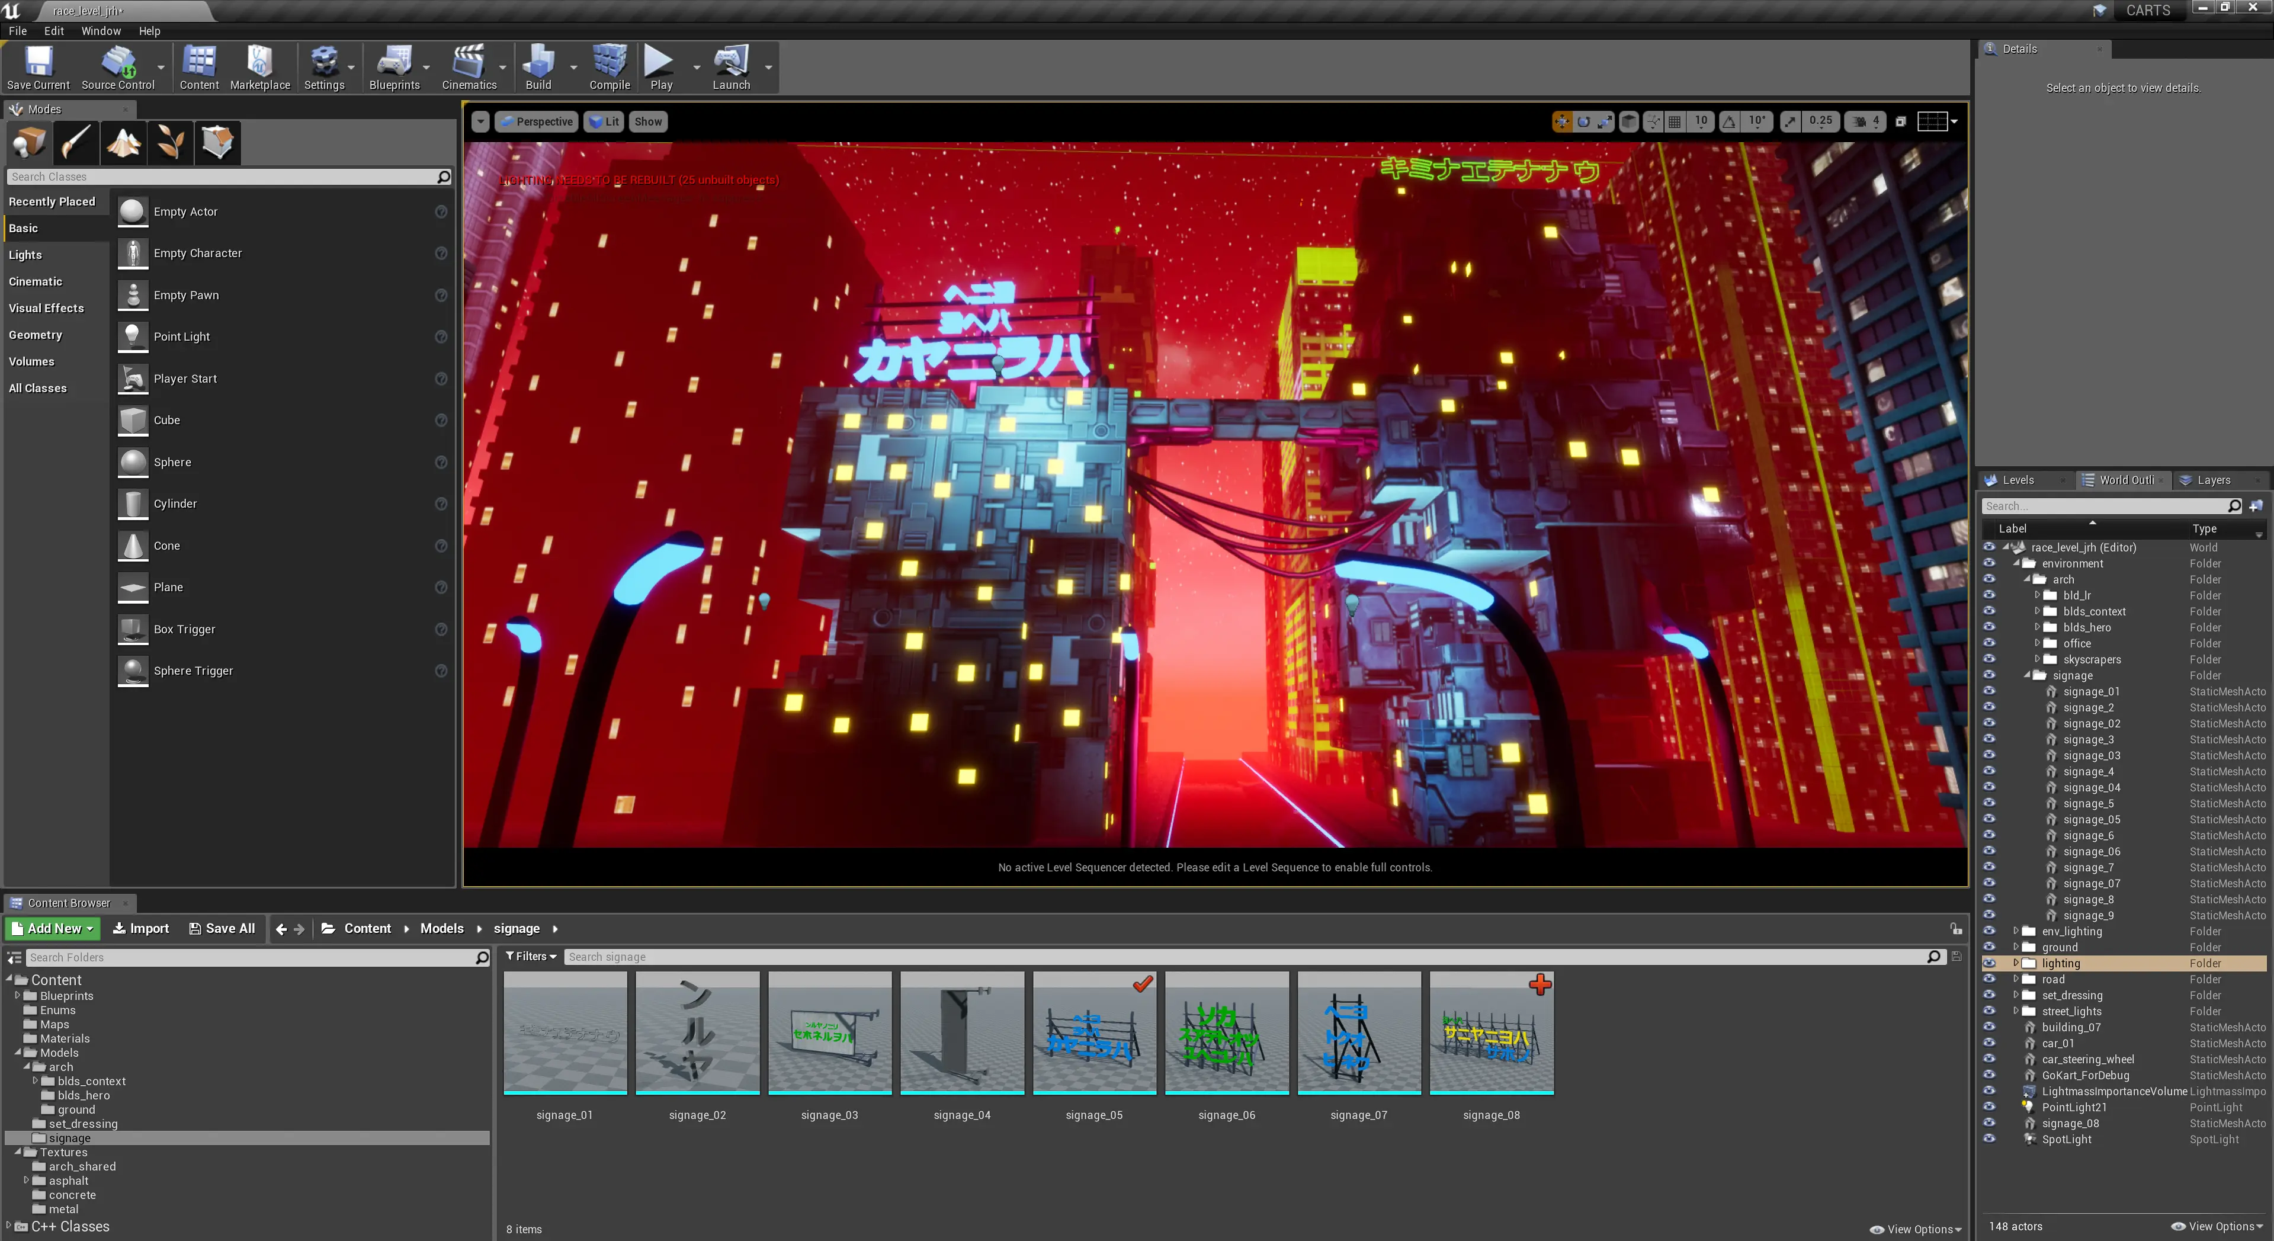Select the Paint mode brush icon
The width and height of the screenshot is (2274, 1241).
click(x=76, y=142)
